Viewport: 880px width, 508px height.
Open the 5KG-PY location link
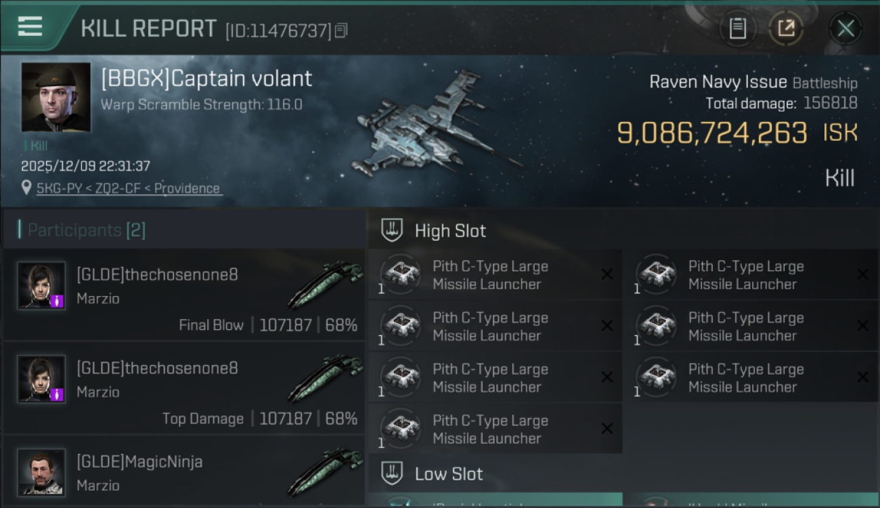pyautogui.click(x=129, y=188)
